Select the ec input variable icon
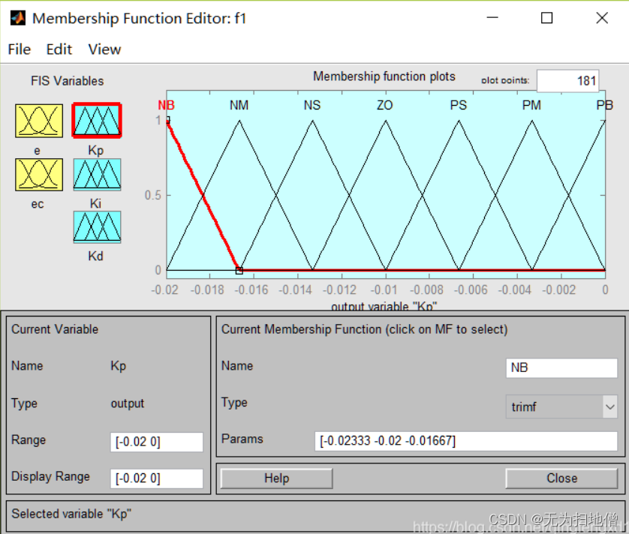The width and height of the screenshot is (629, 534). 39,175
